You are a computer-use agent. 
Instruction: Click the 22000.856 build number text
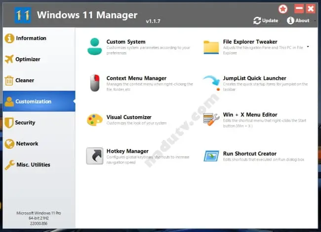coord(39,224)
